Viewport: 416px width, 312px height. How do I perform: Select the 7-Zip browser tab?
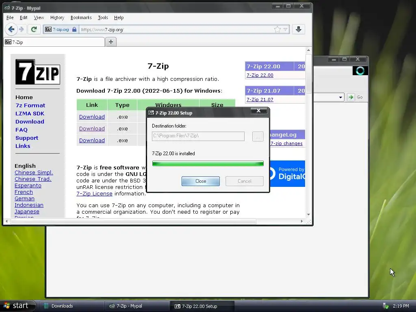pyautogui.click(x=54, y=42)
